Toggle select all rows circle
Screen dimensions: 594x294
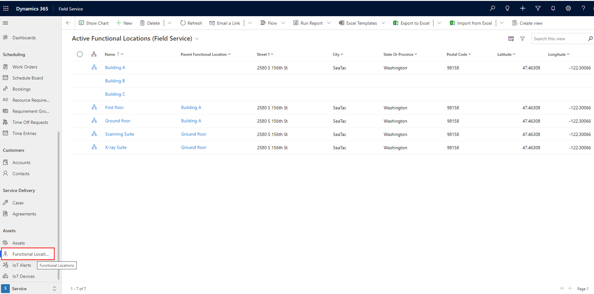click(80, 54)
